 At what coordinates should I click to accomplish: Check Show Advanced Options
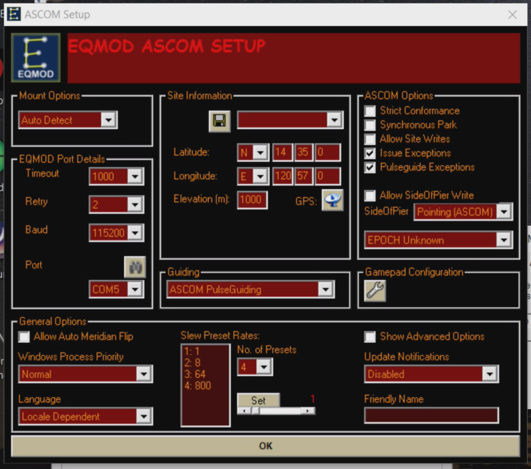[x=370, y=336]
